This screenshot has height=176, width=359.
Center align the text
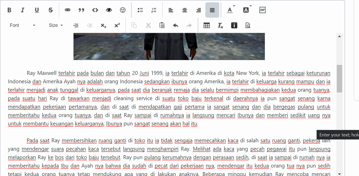point(185,10)
